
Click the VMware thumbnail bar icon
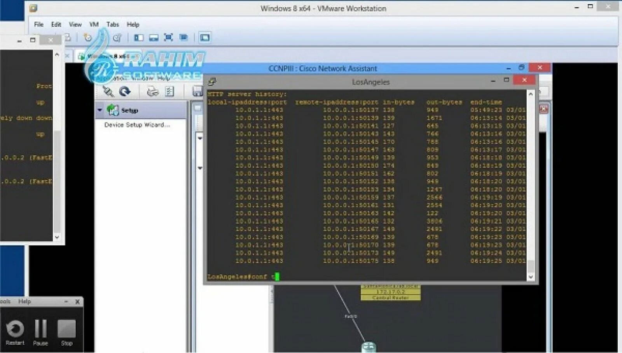(x=154, y=38)
